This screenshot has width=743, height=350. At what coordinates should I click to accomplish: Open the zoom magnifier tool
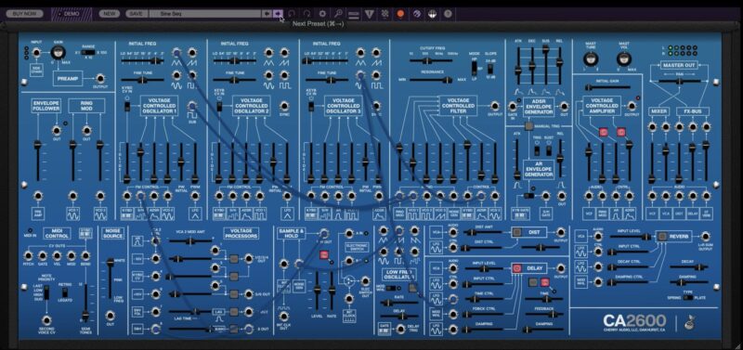click(338, 14)
